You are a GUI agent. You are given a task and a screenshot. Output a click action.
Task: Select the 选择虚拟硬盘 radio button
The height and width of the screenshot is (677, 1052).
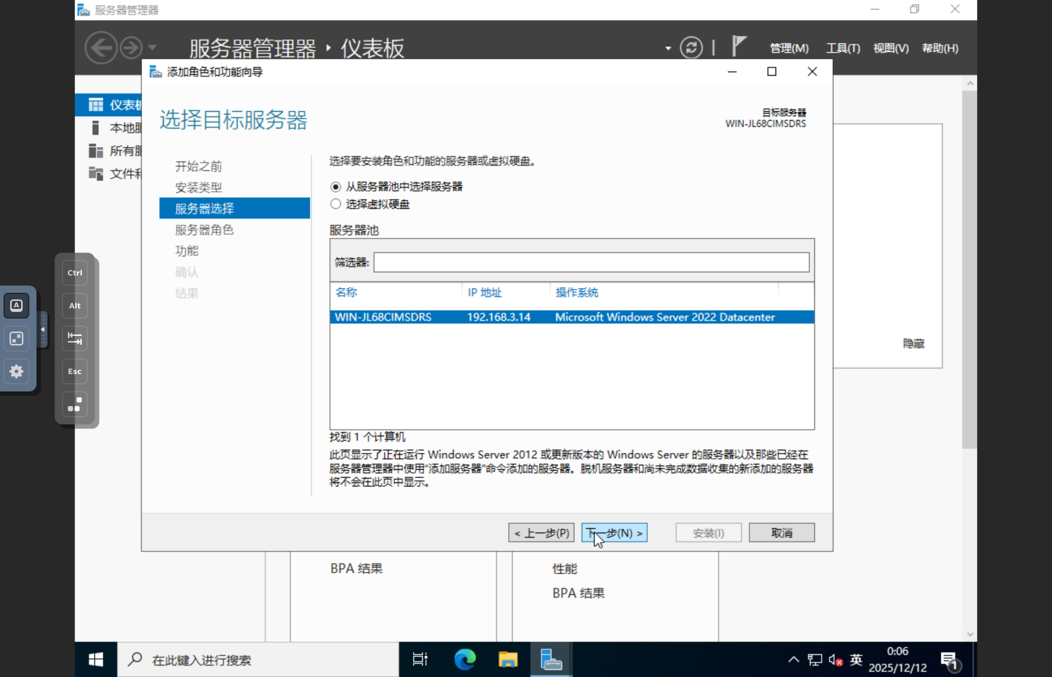(x=336, y=204)
